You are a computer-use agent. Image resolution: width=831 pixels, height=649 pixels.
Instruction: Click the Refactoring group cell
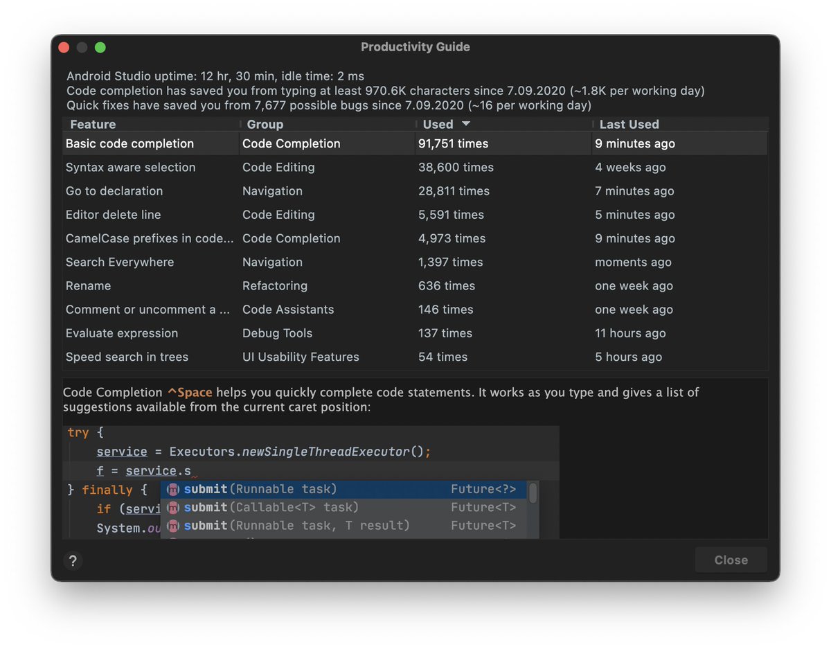coord(275,286)
